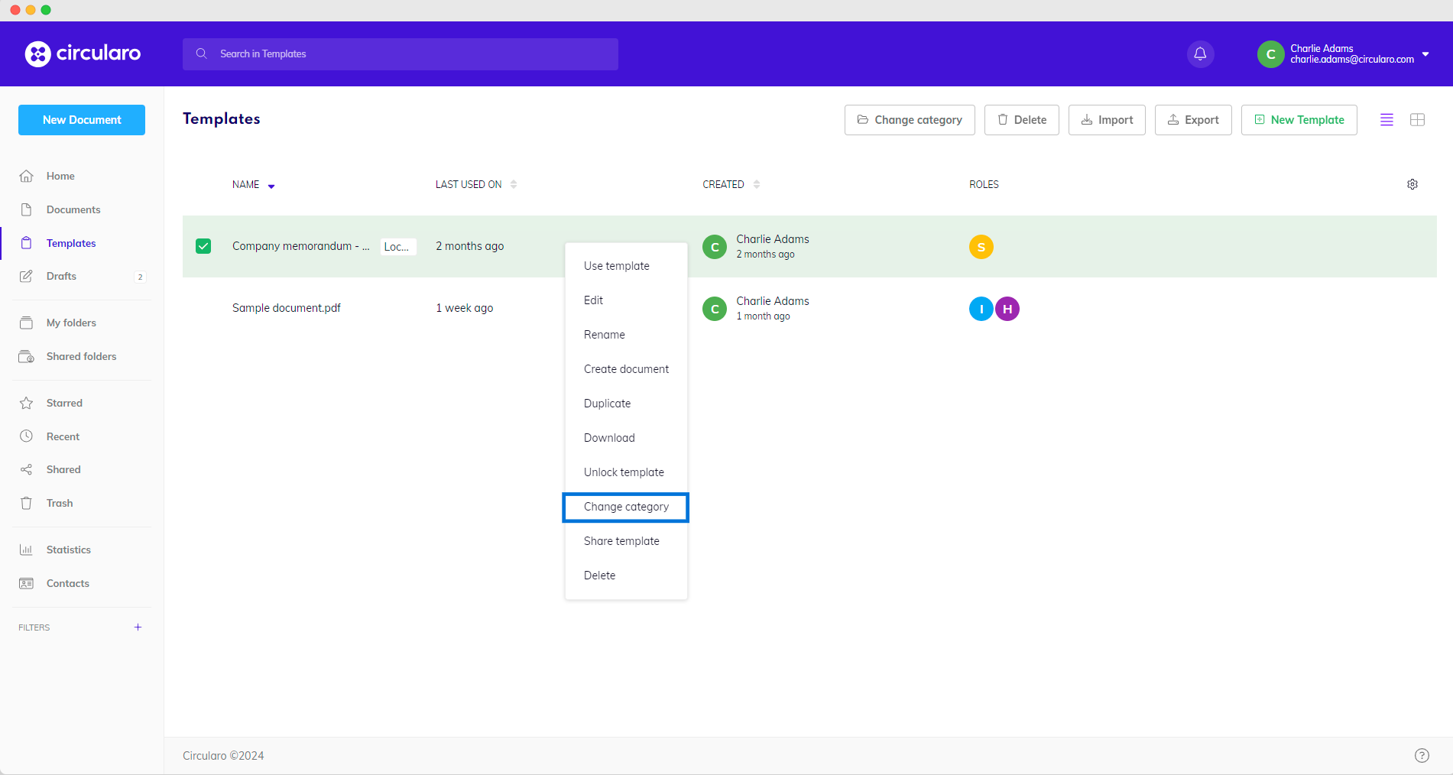Click the purple H role avatar

pyautogui.click(x=1007, y=309)
